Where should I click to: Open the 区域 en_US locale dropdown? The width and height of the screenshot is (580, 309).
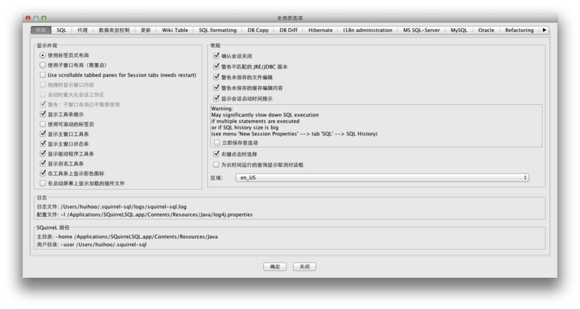381,177
